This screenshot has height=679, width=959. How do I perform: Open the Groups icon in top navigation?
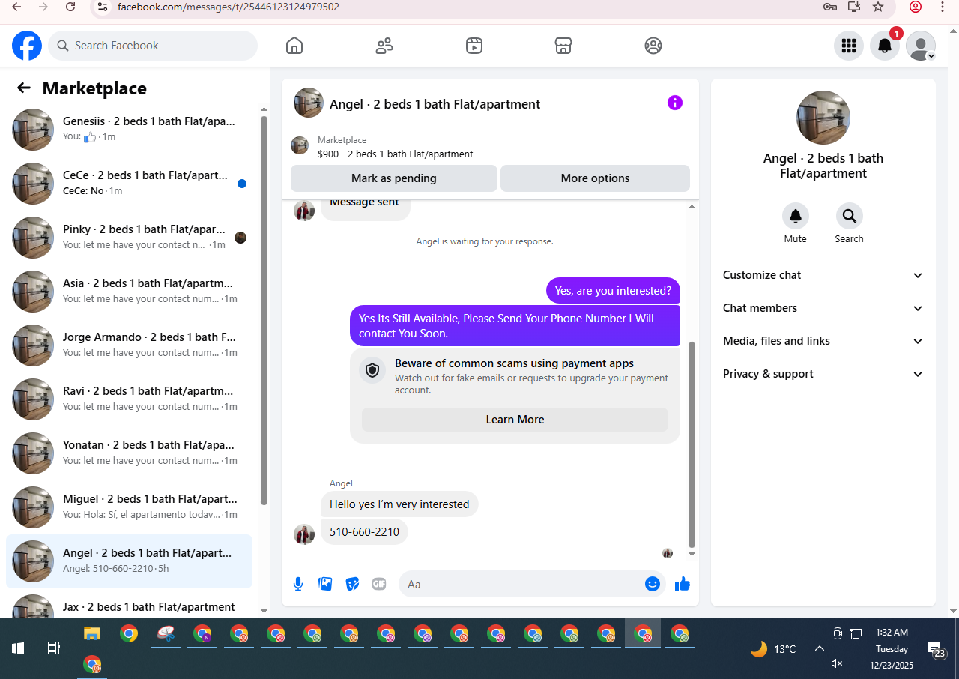point(653,46)
